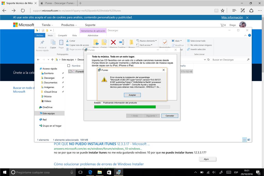The height and width of the screenshot is (176, 264).
Task: Click the Cortar scissors command
Action: point(71,41)
